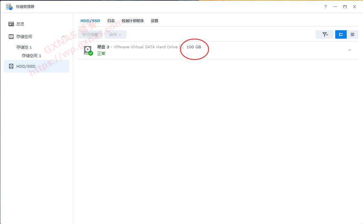Open the Storage Manager app icon menu
This screenshot has width=363, height=224.
(8, 6)
